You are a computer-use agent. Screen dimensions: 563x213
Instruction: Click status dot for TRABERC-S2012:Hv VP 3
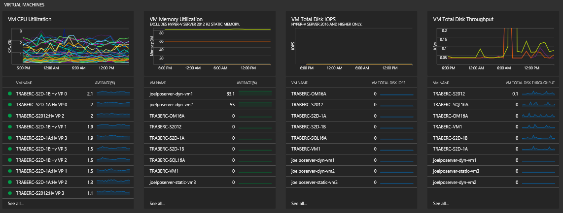click(x=9, y=193)
